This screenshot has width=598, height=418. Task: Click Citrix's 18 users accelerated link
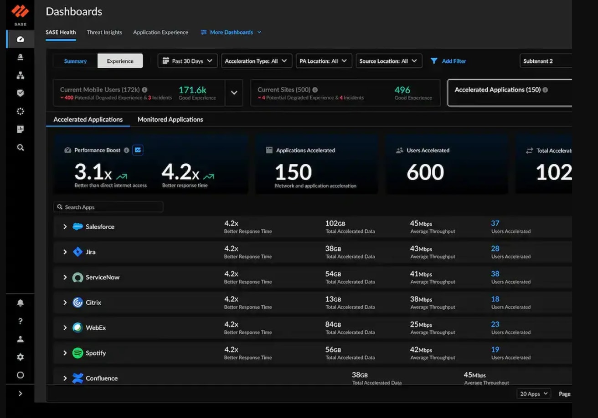pos(495,299)
